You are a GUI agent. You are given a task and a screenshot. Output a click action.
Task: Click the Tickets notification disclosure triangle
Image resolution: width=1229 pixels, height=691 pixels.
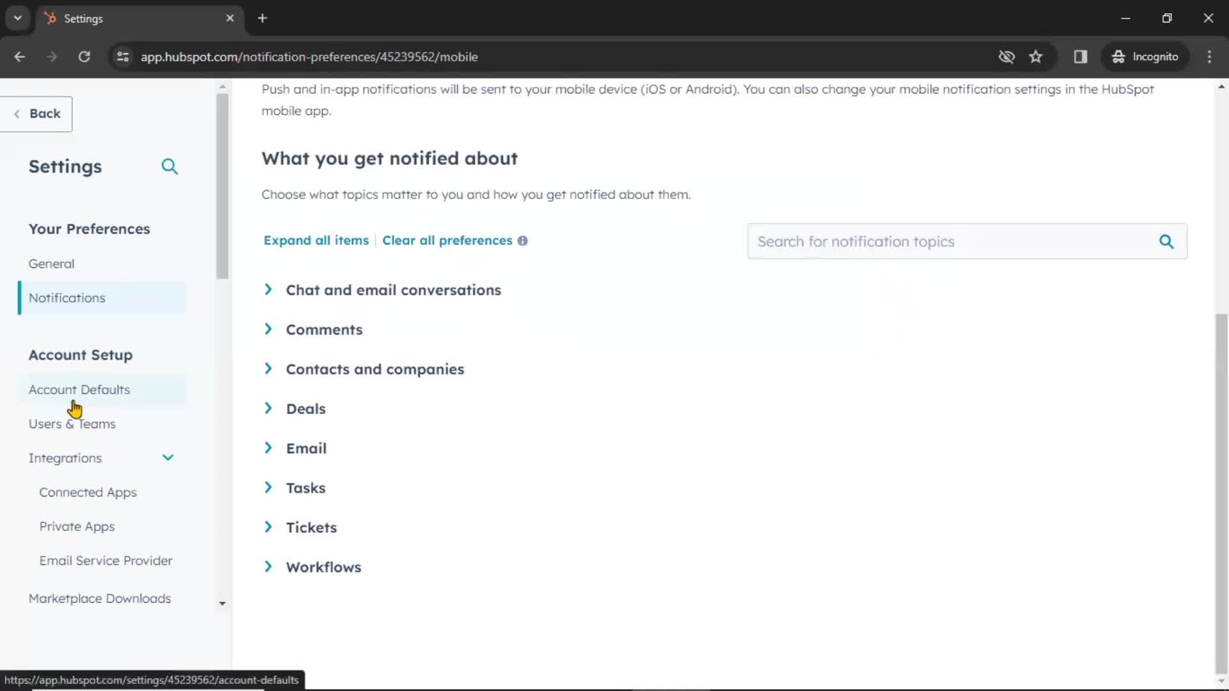pos(268,527)
